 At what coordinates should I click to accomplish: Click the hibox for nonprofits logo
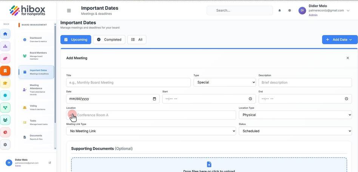28,11
